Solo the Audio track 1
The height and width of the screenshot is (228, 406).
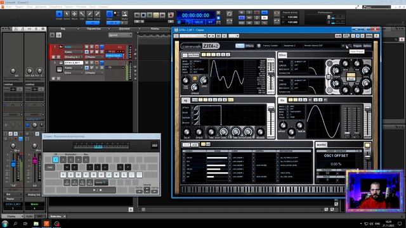coord(91,47)
